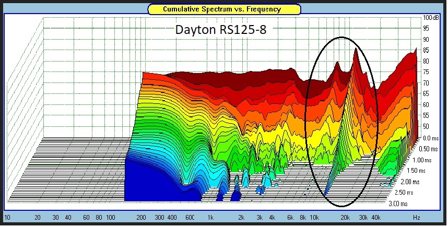448x227 pixels.
Task: Click the 60 frequency axis label
Action: 87,218
